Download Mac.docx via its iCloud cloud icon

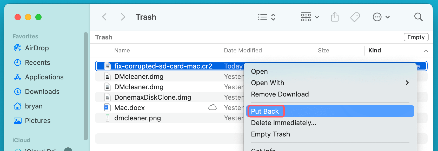click(212, 107)
